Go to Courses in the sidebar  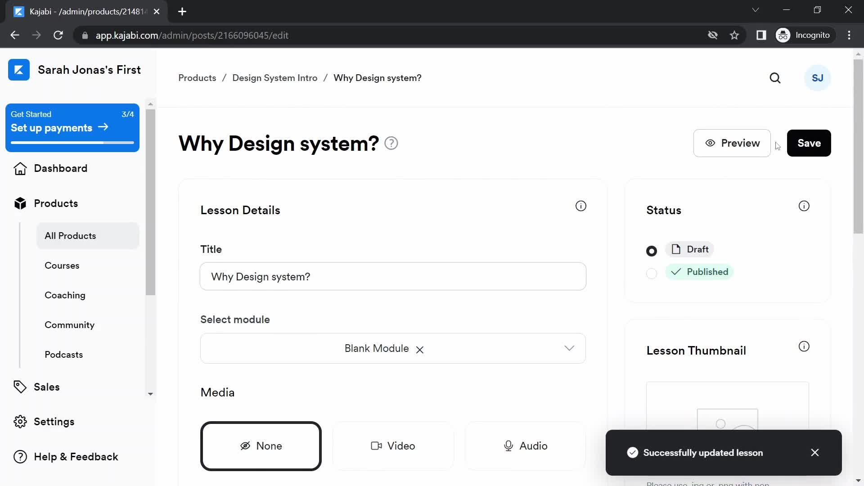click(62, 265)
